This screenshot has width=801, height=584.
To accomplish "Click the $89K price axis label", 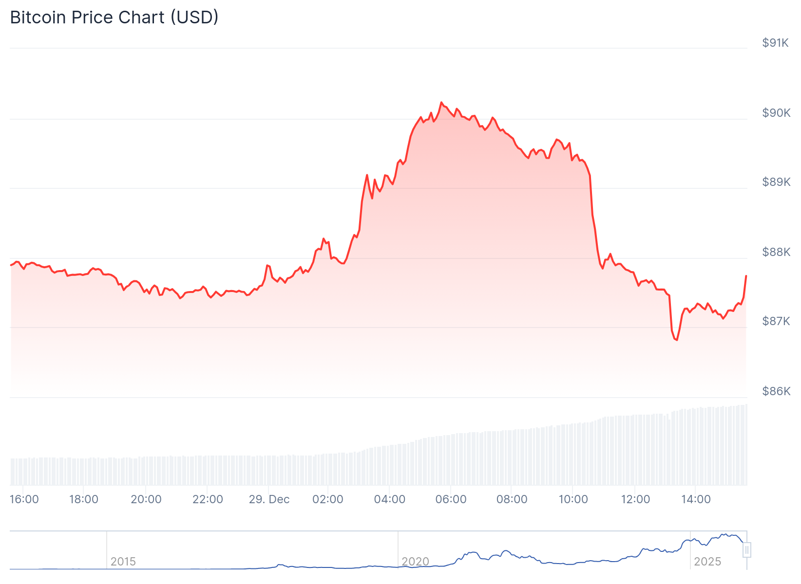I will (776, 182).
